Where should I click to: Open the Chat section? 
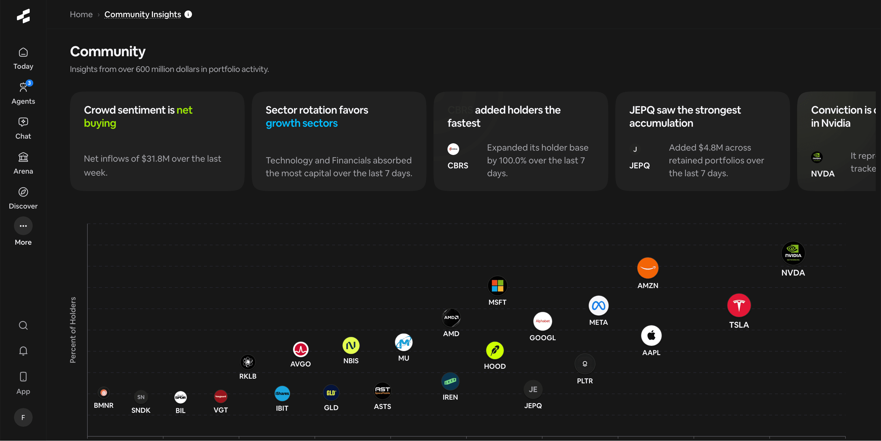[x=23, y=128]
